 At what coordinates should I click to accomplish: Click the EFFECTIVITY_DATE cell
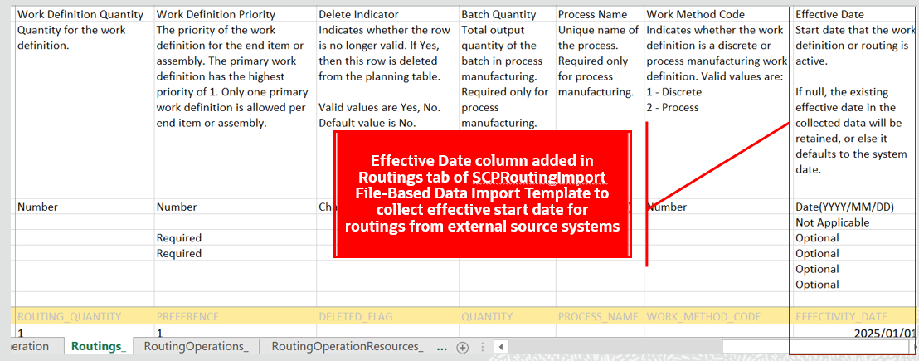(x=854, y=316)
